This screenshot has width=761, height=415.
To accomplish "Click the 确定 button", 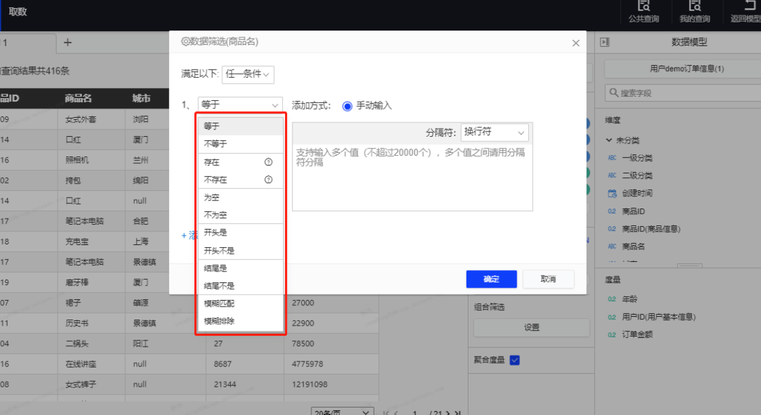I will pos(491,279).
